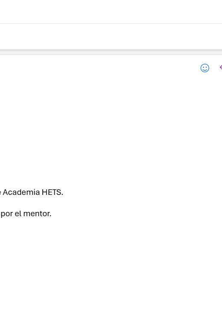Click the thin horizontal line near the top

point(111,23)
